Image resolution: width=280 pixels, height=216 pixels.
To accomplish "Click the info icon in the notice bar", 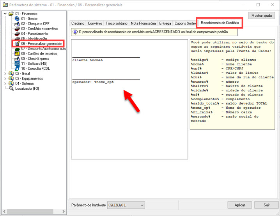I will tap(75, 32).
